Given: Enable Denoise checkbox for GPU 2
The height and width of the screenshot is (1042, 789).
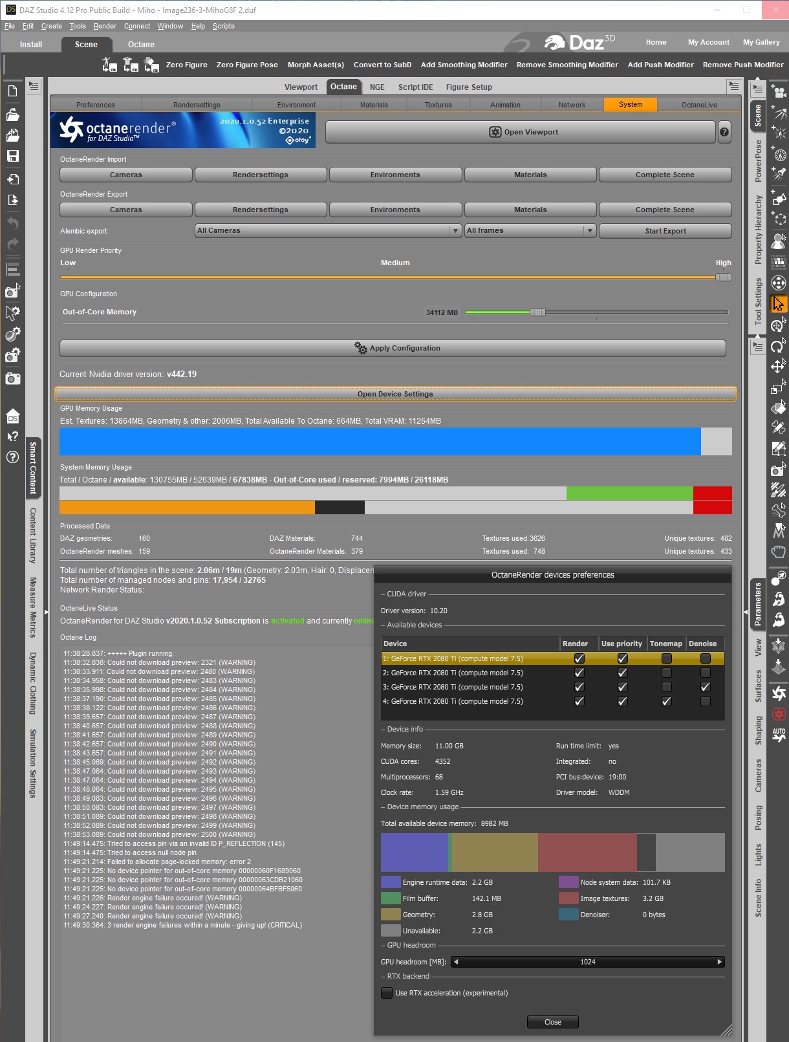Looking at the screenshot, I should click(706, 673).
